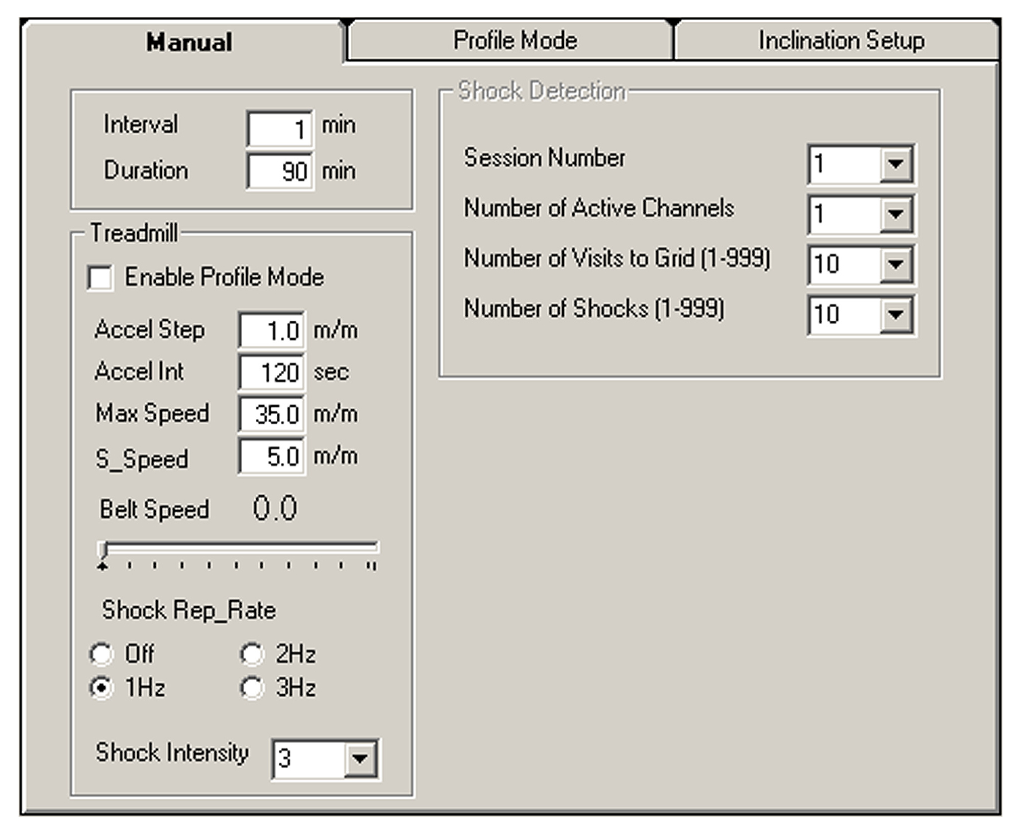This screenshot has height=835, width=1020.
Task: Open Number of Active Channels dropdown
Action: tap(896, 214)
